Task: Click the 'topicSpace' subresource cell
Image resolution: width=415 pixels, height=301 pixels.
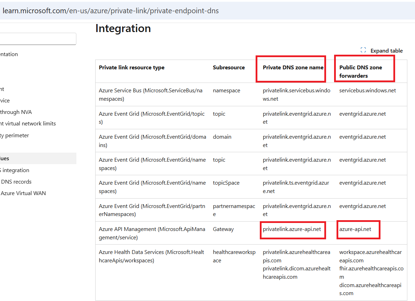Action: coord(226,183)
